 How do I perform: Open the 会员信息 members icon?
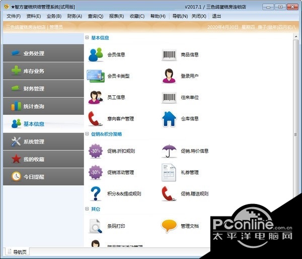click(x=96, y=54)
